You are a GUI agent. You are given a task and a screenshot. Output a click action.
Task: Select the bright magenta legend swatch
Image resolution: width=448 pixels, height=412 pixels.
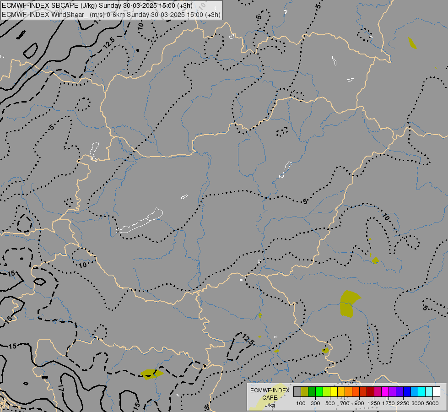click(385, 392)
